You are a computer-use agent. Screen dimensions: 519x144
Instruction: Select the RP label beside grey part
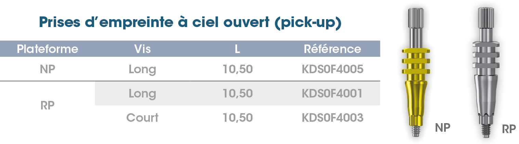coord(509,129)
